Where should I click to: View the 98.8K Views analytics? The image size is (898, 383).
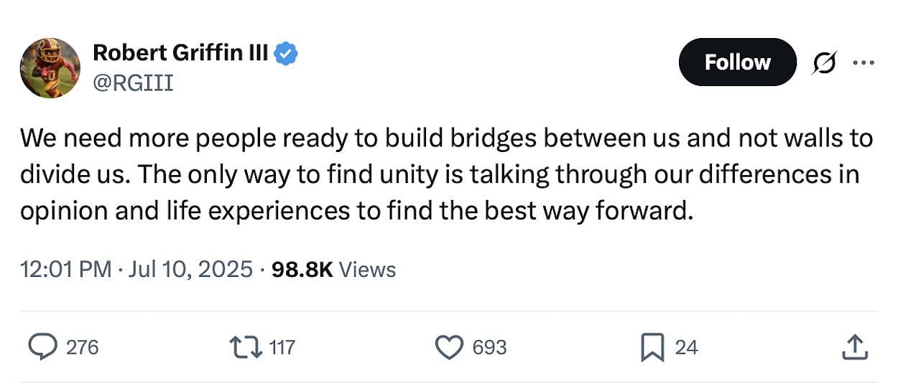pyautogui.click(x=334, y=270)
